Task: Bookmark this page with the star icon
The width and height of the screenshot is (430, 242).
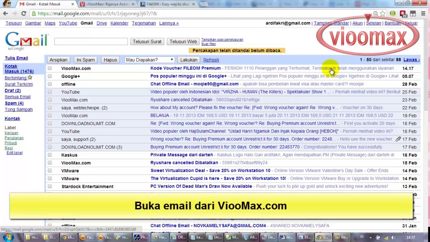Action: coord(383,13)
